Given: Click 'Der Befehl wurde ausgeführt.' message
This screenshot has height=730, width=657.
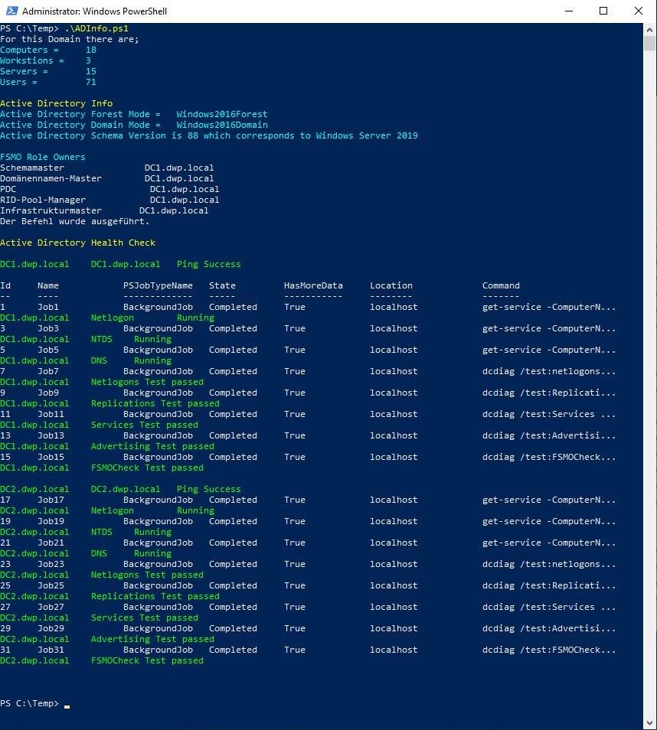Looking at the screenshot, I should [x=74, y=221].
